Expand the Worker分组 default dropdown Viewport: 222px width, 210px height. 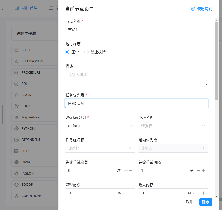[x=100, y=126]
